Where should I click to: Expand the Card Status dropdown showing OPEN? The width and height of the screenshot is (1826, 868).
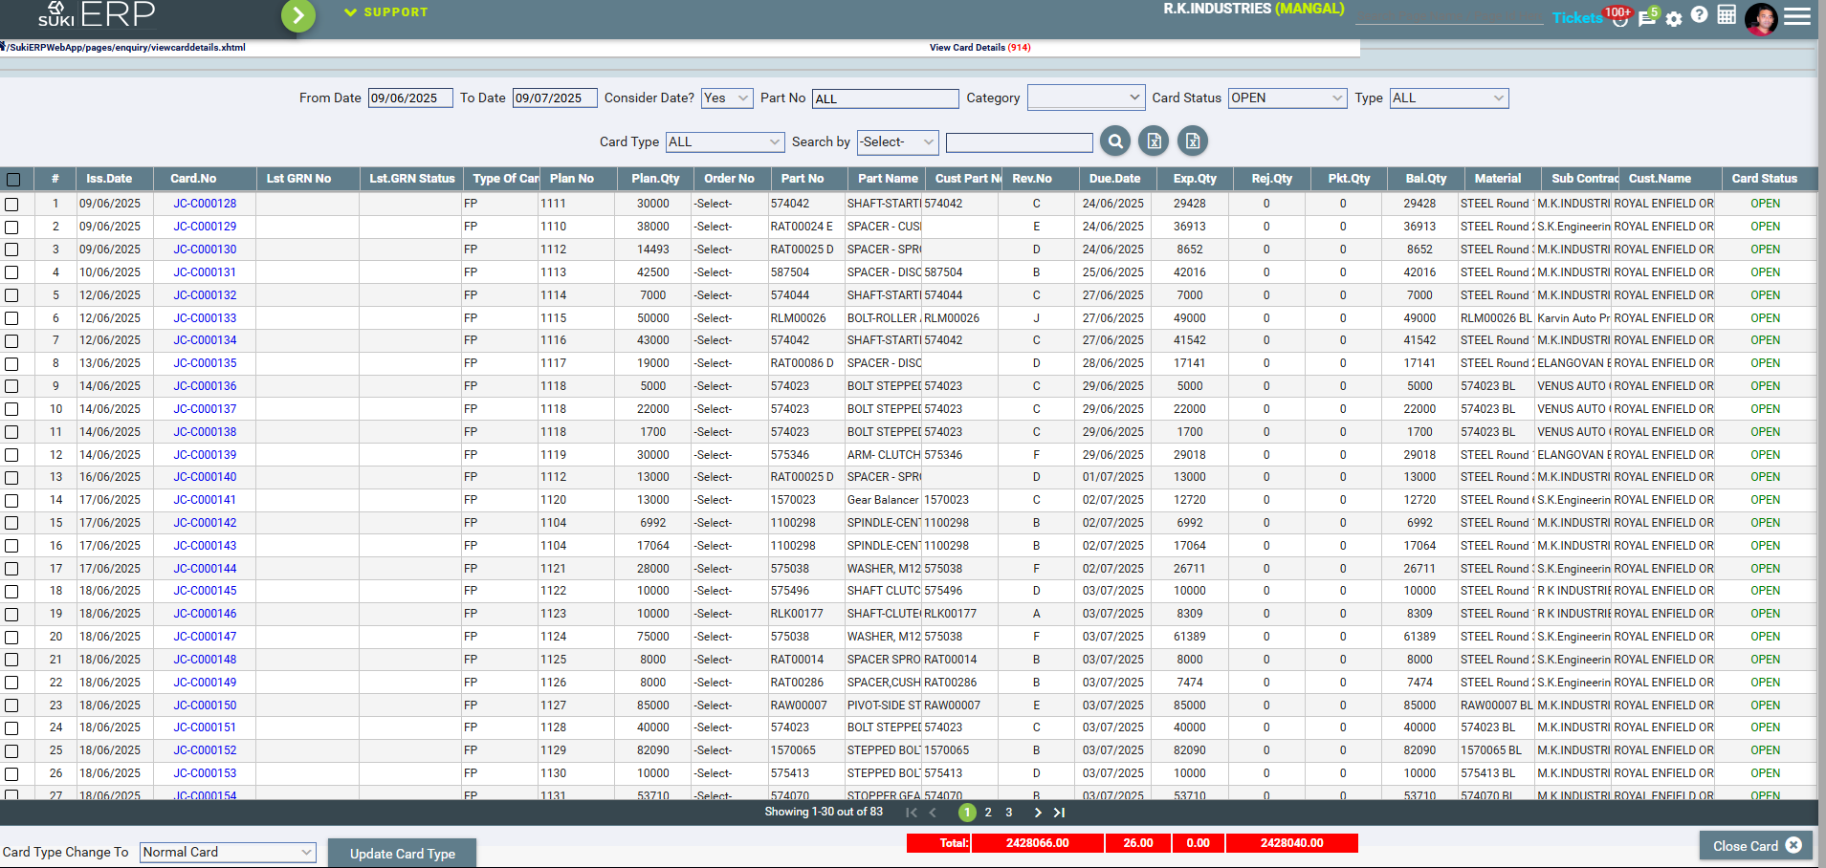(1287, 98)
